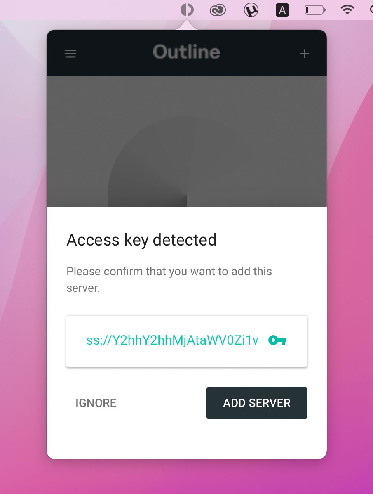Open Outline from the menu bar icon
The width and height of the screenshot is (373, 494).
[x=187, y=10]
